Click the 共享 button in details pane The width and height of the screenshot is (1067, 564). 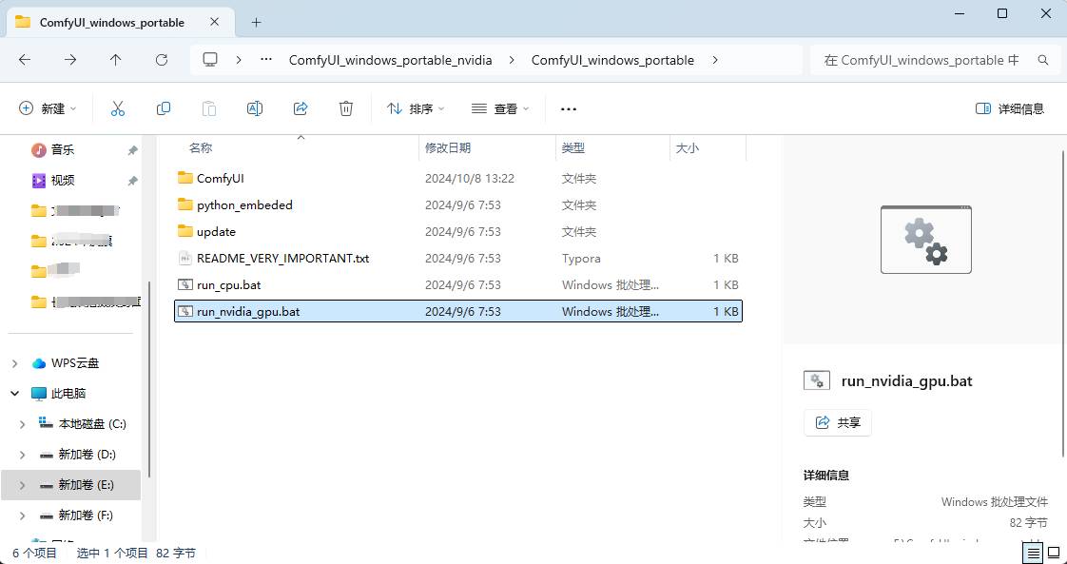click(x=838, y=422)
